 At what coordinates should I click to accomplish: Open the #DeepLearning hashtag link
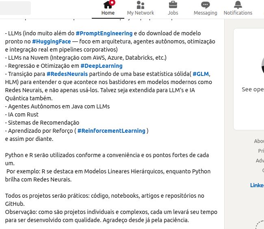[102, 66]
